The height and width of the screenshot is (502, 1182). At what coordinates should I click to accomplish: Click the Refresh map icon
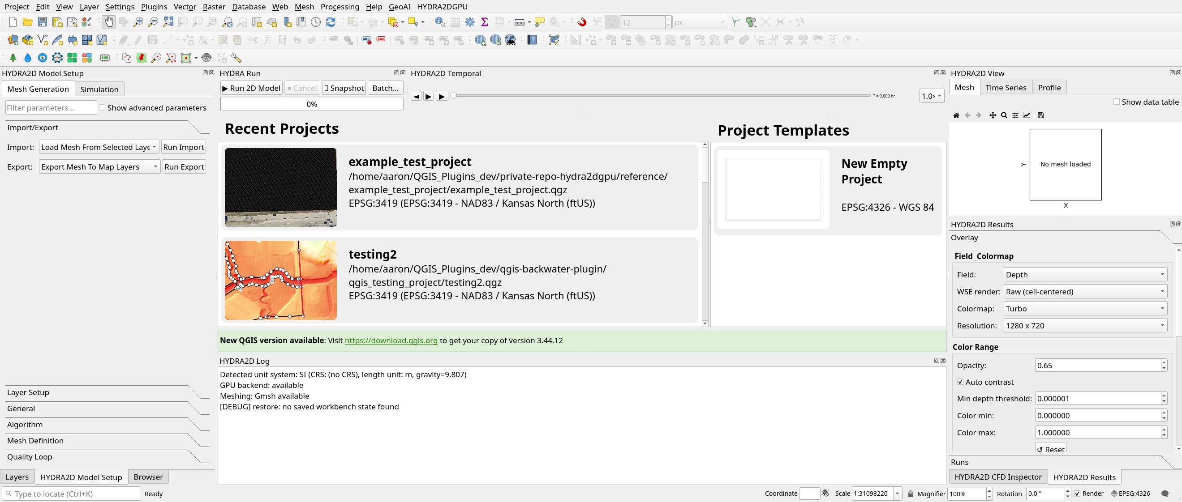pos(331,22)
